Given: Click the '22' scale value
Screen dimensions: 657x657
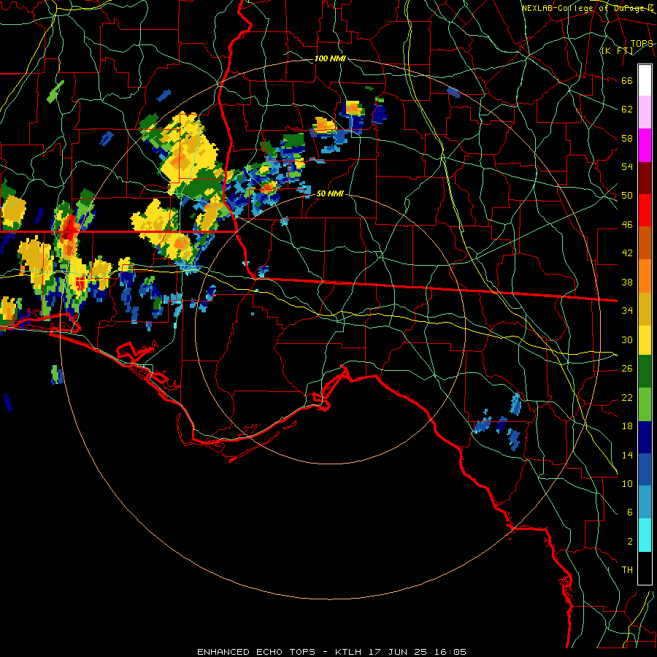Looking at the screenshot, I should [627, 397].
